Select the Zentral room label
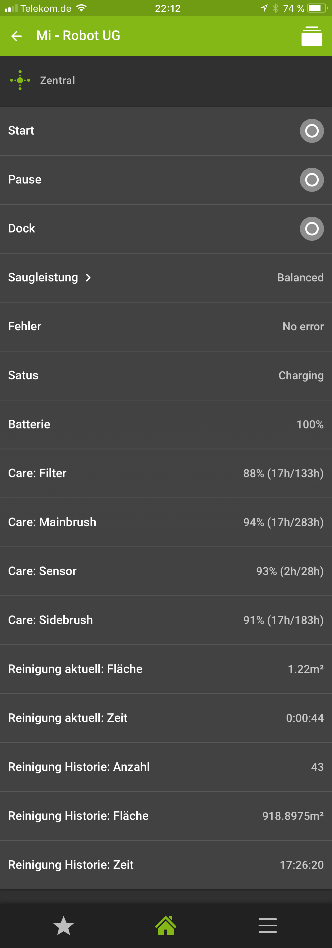The image size is (332, 948). pos(57,80)
